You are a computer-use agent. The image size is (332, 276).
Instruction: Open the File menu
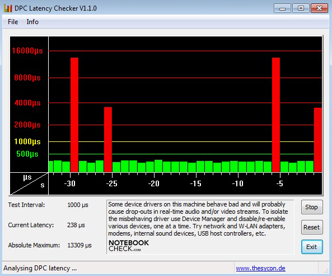[x=13, y=22]
